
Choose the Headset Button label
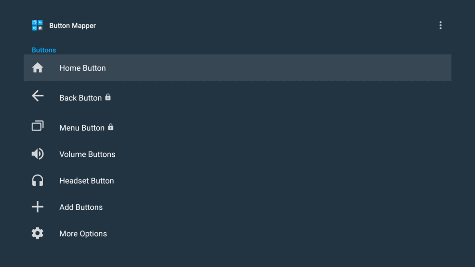pos(87,181)
